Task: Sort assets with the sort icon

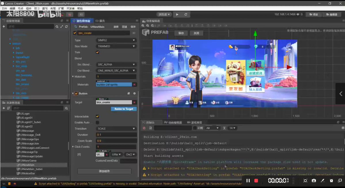Action: click(8, 108)
